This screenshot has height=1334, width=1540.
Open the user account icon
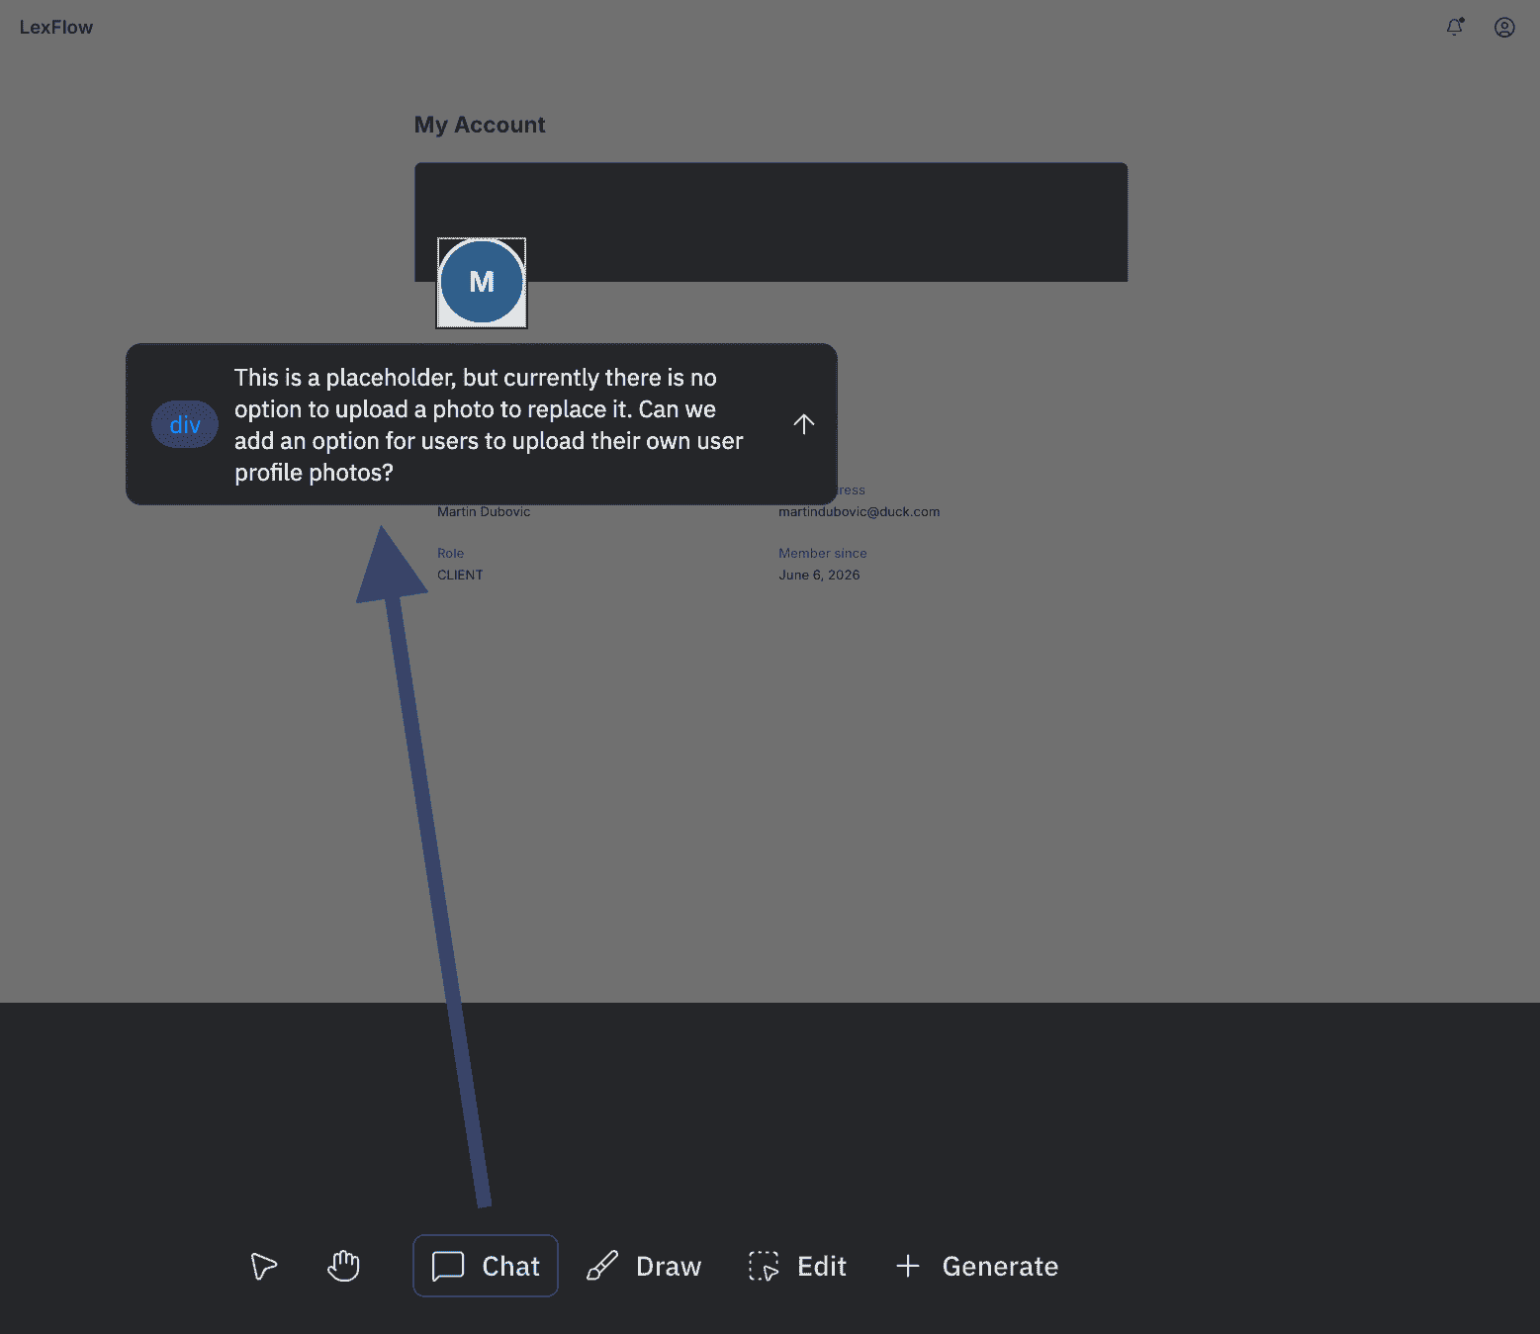[x=1504, y=27]
